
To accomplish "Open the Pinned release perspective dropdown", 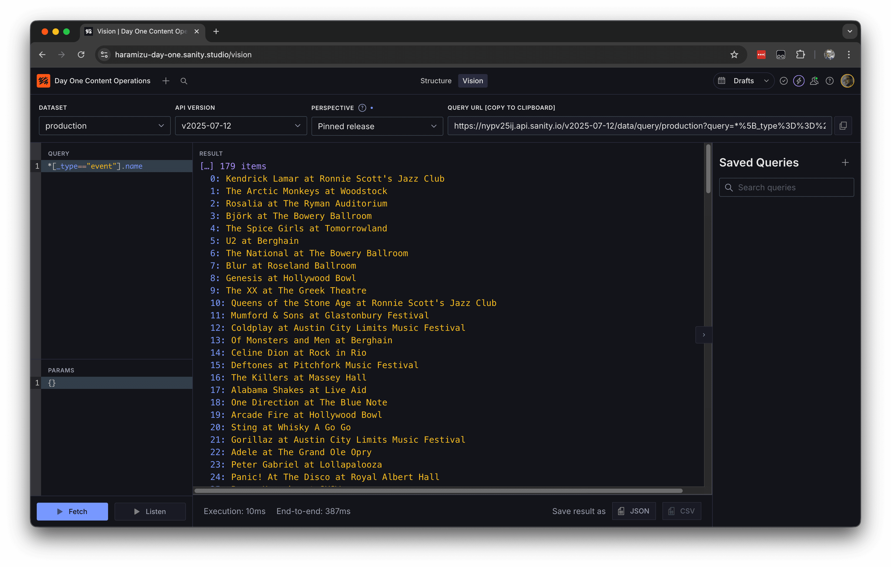I will pos(377,126).
